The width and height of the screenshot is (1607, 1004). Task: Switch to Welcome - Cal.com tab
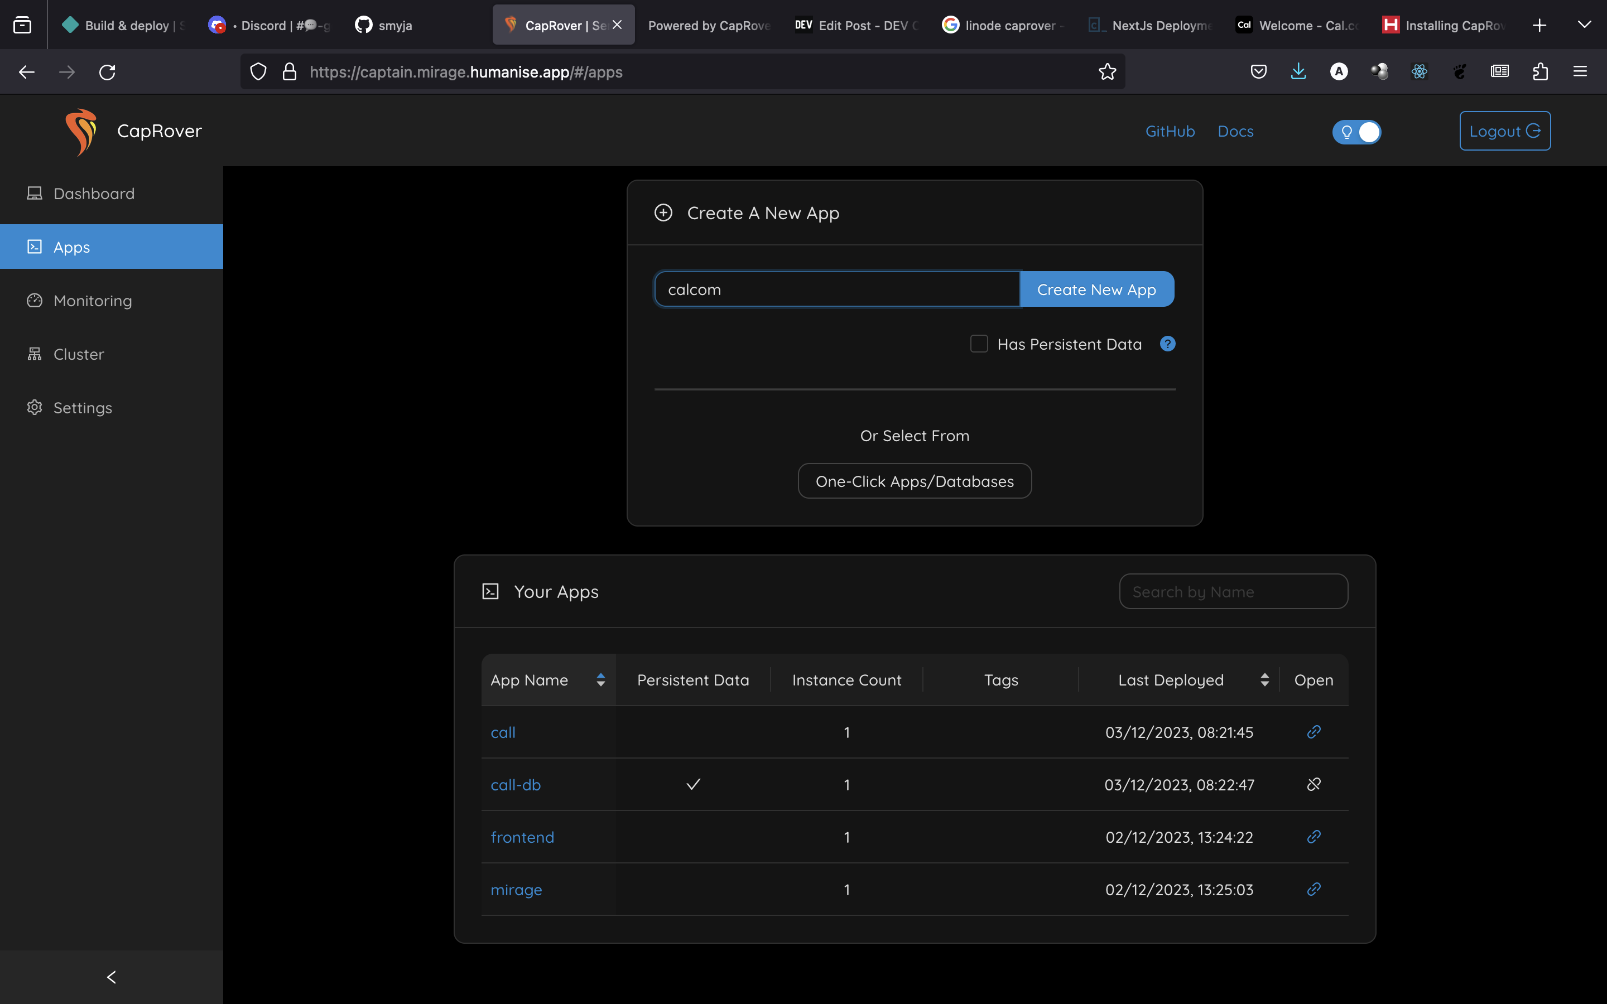coord(1298,25)
